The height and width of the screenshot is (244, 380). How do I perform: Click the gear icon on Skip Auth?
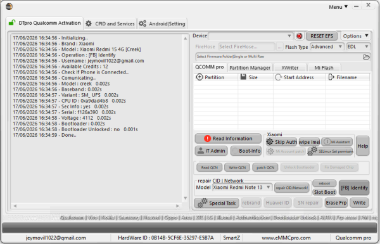click(270, 141)
